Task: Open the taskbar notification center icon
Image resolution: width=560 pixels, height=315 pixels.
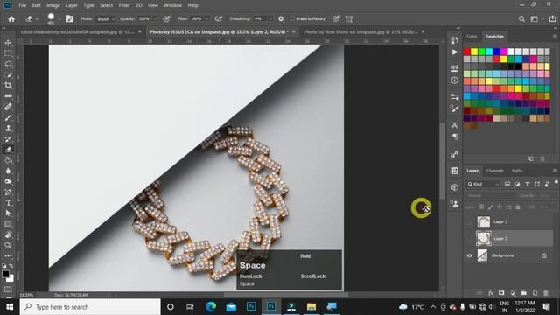Action: click(x=546, y=307)
